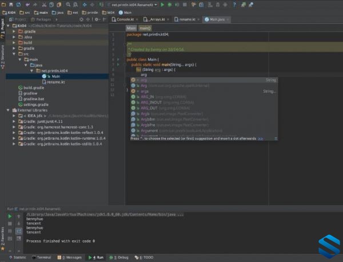Open the 5: Debug tool window
Image resolution: width=343 pixels, height=262 pixels.
click(119, 257)
